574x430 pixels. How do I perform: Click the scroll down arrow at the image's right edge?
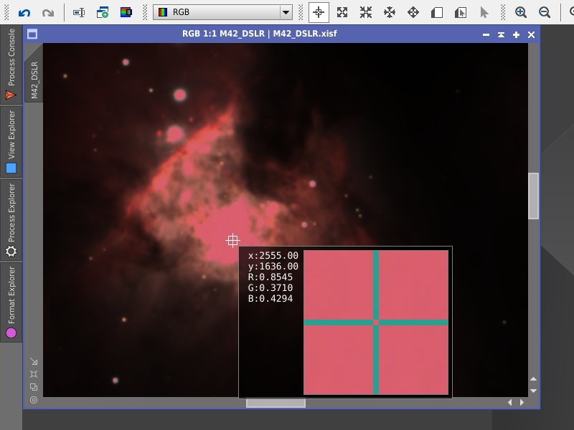(533, 391)
